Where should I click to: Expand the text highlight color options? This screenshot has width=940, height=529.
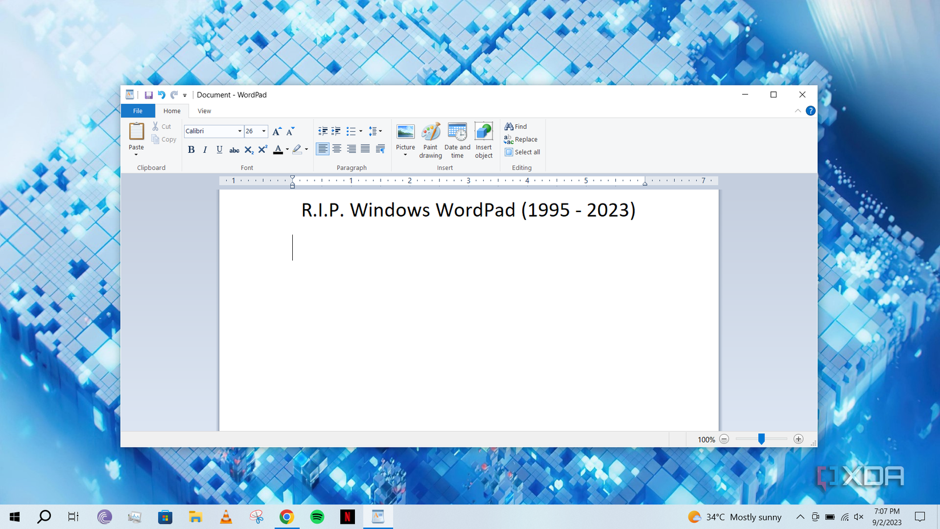[x=306, y=149]
